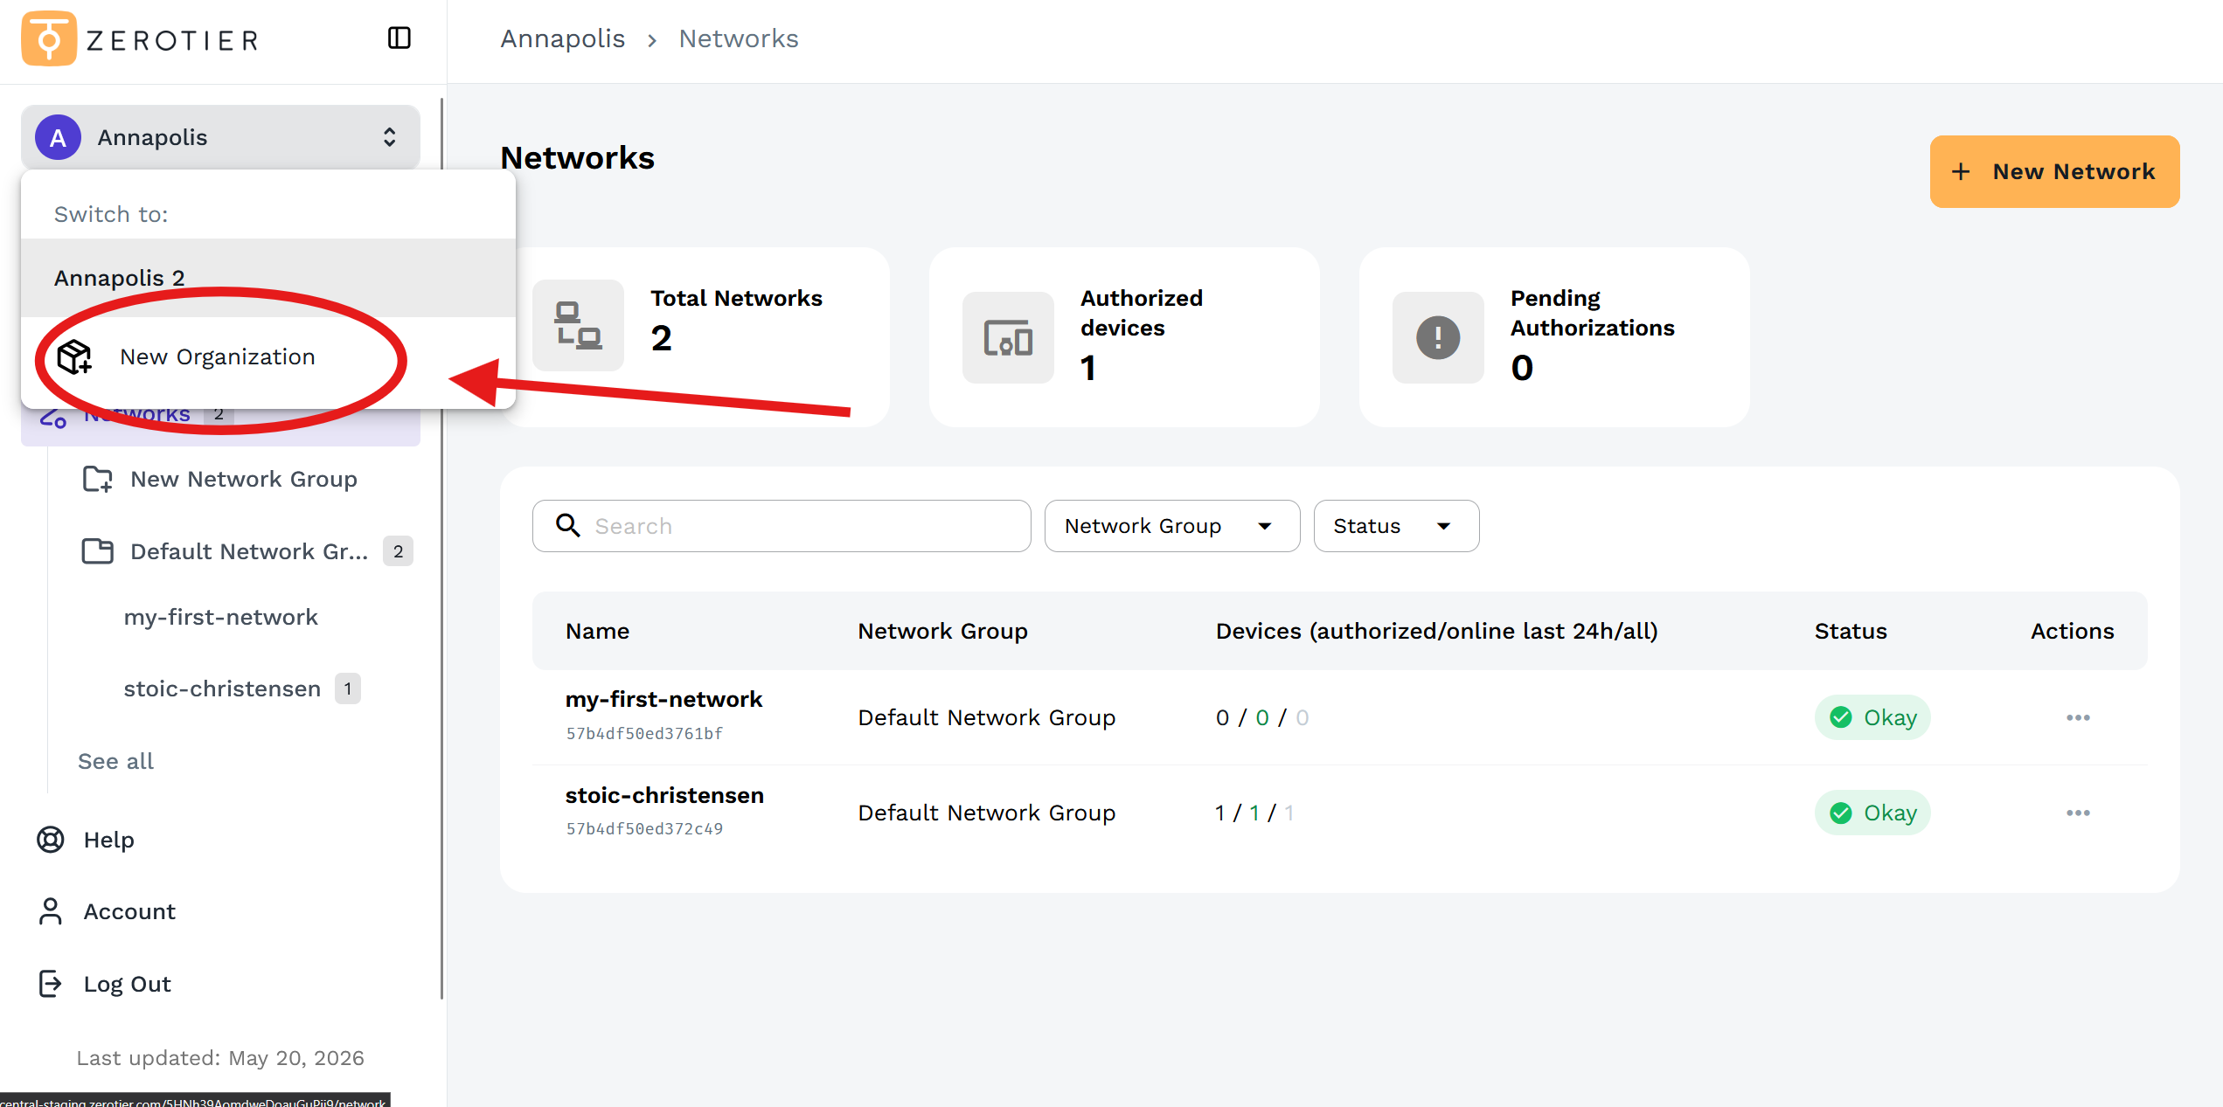This screenshot has height=1107, width=2223.
Task: Click the Status column header
Action: [x=1851, y=631]
